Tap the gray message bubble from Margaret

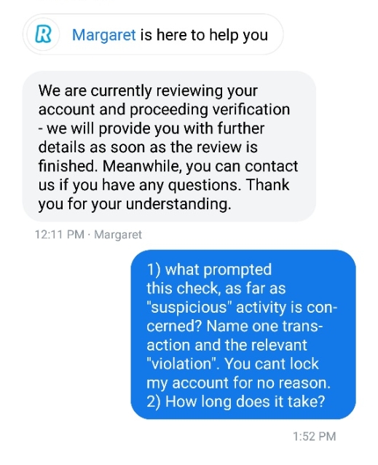169,146
